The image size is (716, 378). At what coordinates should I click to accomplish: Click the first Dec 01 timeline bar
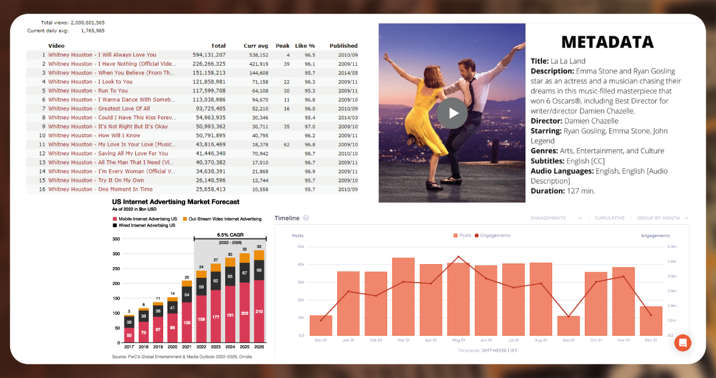click(x=321, y=326)
